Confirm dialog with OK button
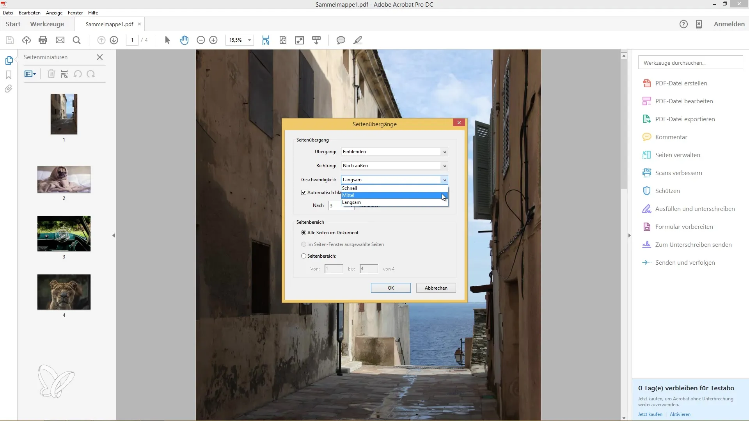This screenshot has width=749, height=421. [x=391, y=288]
